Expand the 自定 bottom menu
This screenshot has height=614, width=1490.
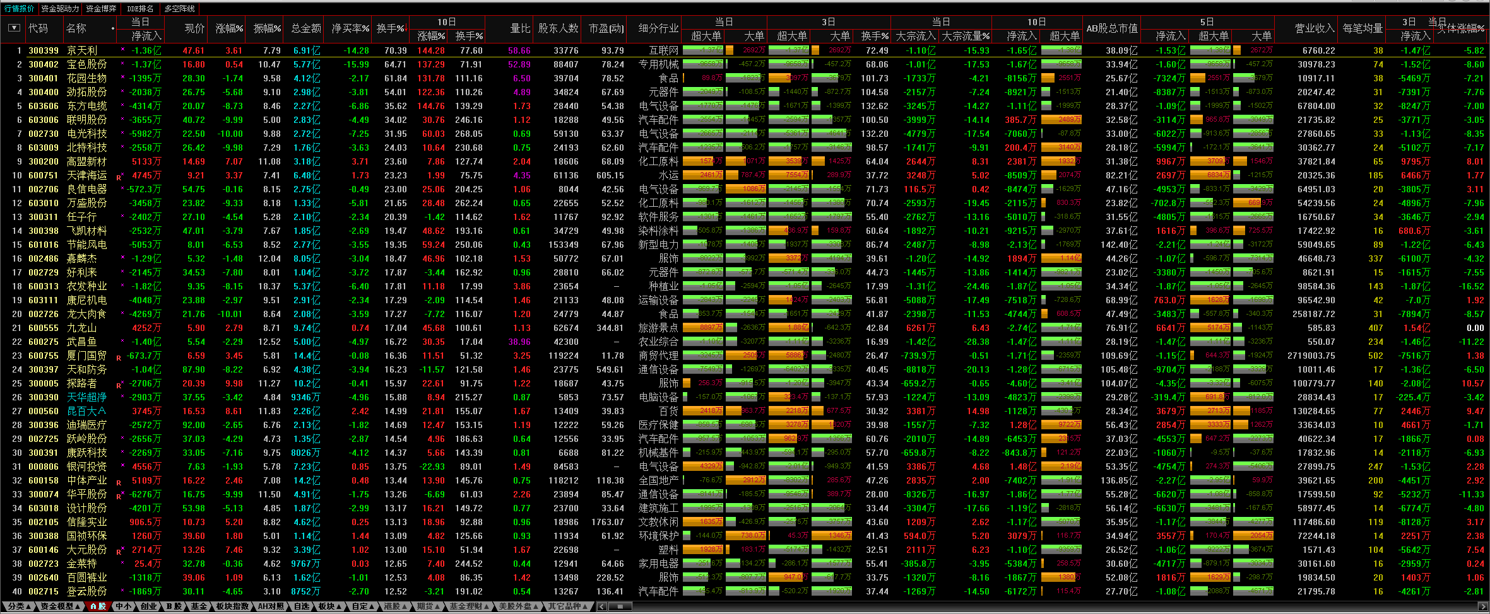(363, 606)
